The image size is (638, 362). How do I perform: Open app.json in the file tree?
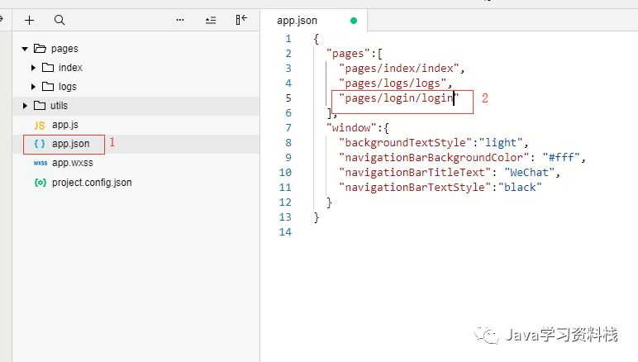[71, 144]
